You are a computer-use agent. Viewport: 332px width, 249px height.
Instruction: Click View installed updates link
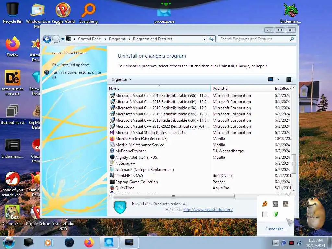pyautogui.click(x=70, y=65)
